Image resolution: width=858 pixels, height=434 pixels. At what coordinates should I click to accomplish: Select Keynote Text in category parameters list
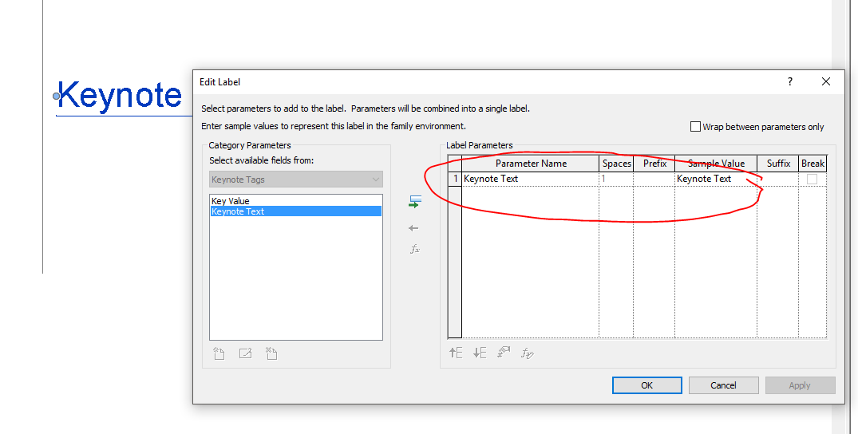(296, 211)
